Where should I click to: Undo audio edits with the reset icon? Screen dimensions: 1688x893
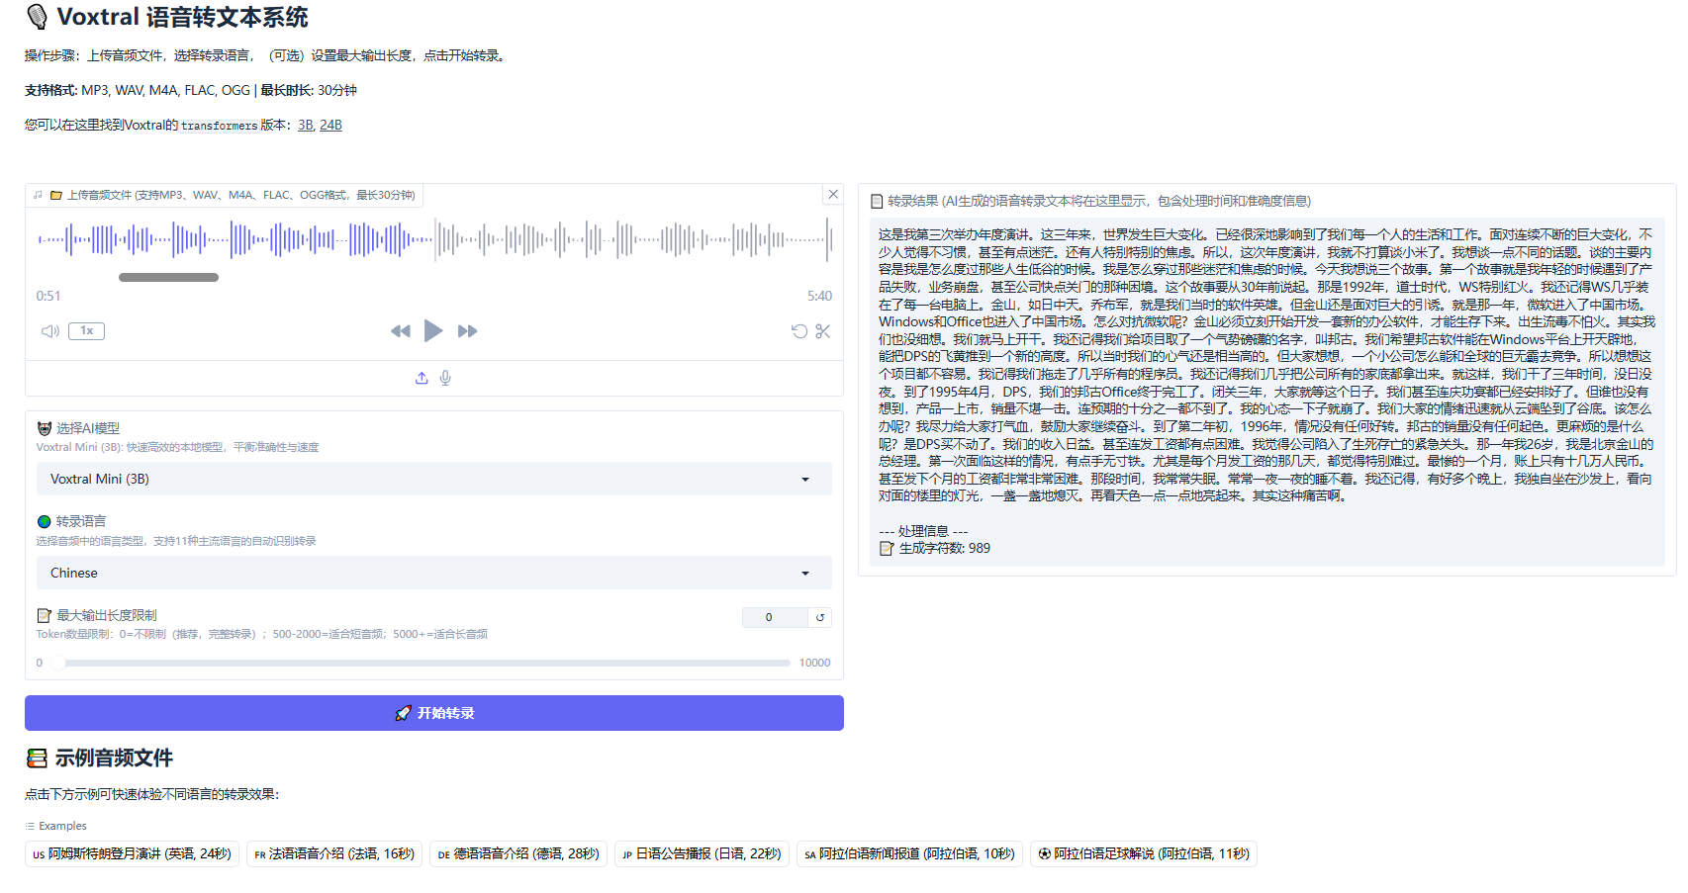pyautogui.click(x=799, y=331)
